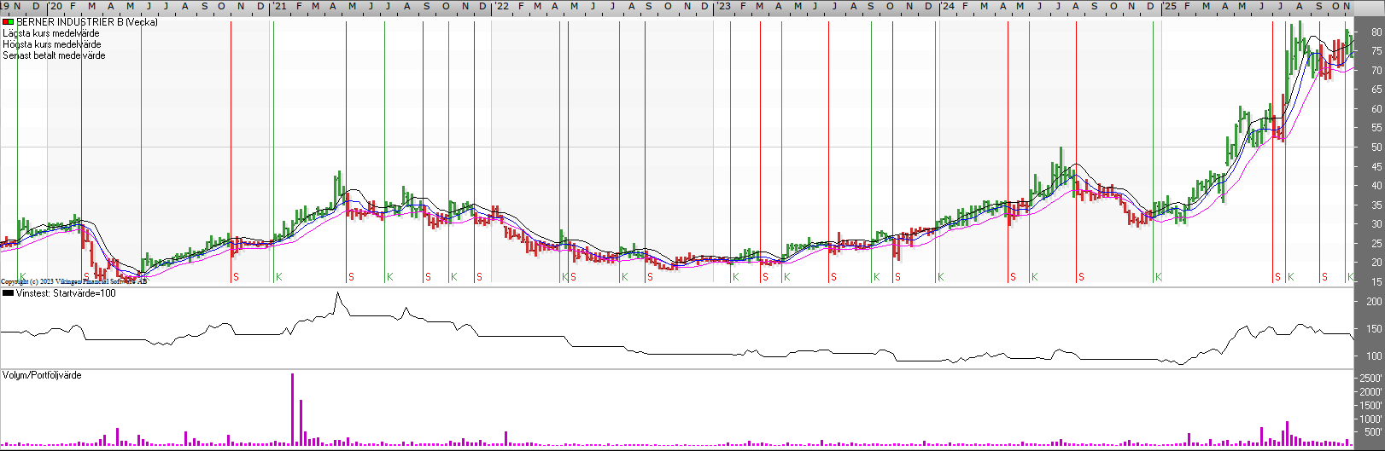1385x451 pixels.
Task: Click the Lägsta kurs medelvärde legend label
Action: [50, 33]
